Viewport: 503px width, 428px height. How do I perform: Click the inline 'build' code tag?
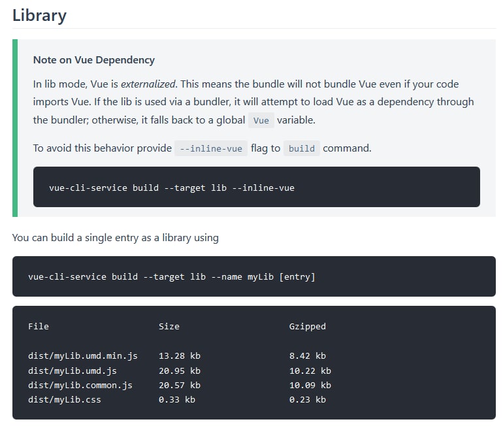pyautogui.click(x=302, y=148)
